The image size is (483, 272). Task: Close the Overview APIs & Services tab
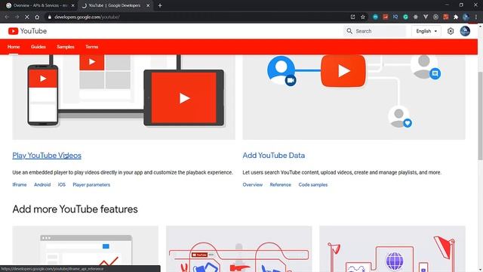coord(73,5)
